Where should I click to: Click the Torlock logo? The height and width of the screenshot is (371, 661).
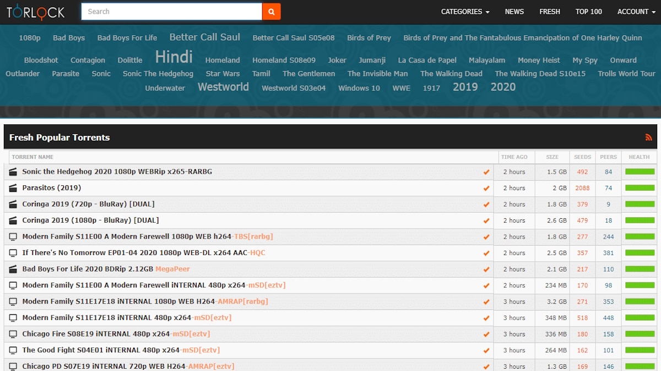(x=35, y=11)
